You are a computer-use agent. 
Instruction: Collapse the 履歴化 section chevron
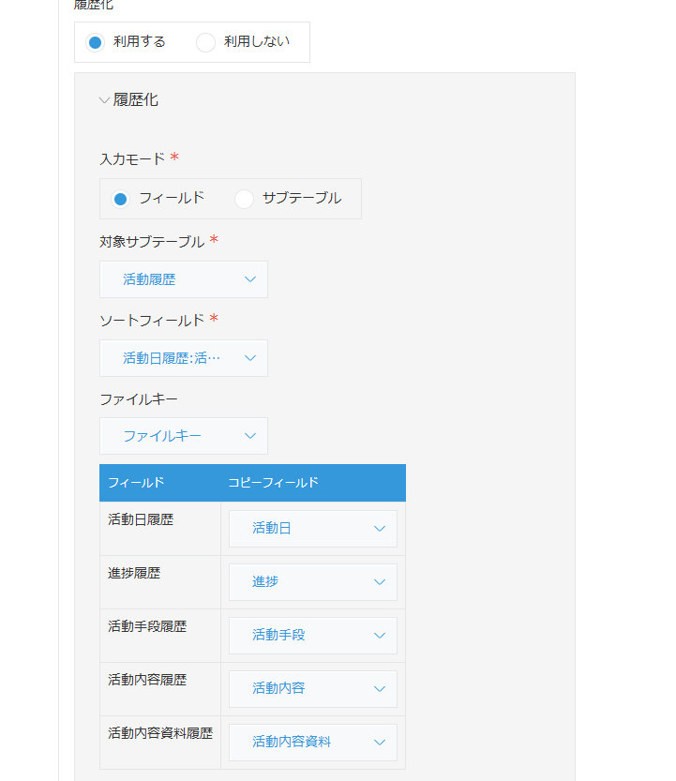point(104,100)
